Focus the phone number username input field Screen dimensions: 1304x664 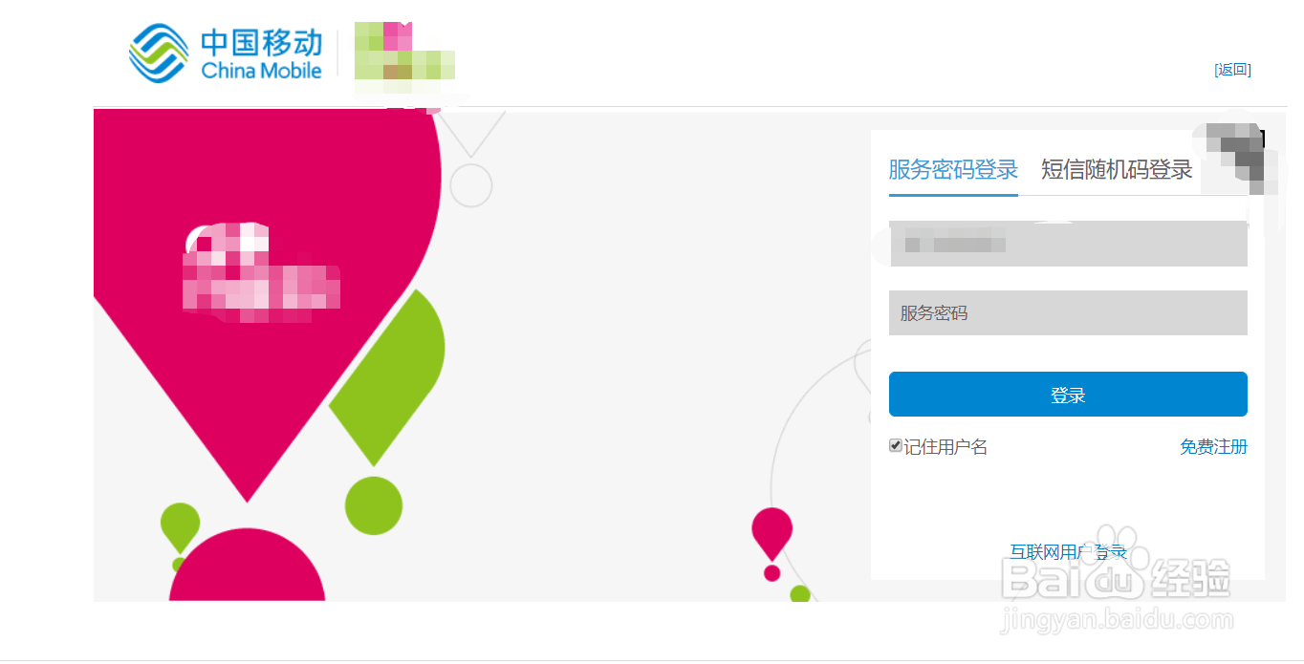coord(1068,244)
